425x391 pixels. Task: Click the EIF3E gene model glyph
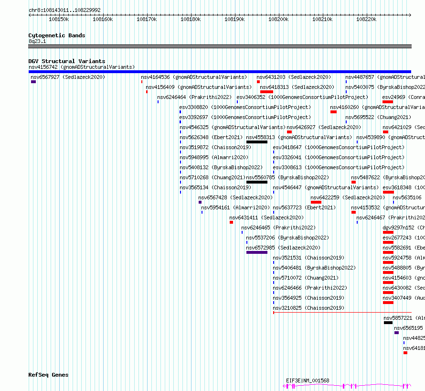coord(347,386)
